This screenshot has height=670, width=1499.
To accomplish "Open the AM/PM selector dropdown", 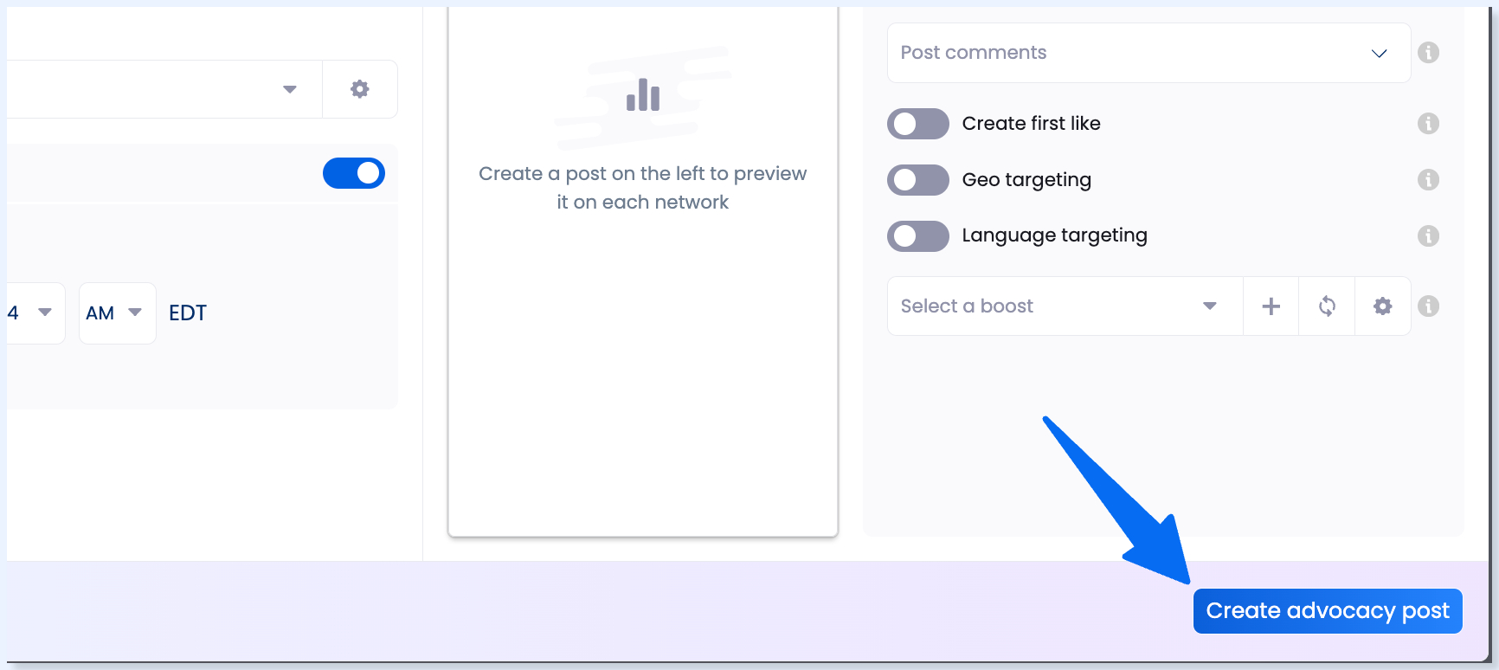I will click(x=118, y=313).
